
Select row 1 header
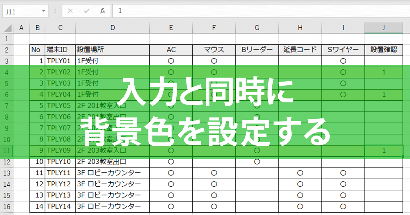pyautogui.click(x=7, y=39)
